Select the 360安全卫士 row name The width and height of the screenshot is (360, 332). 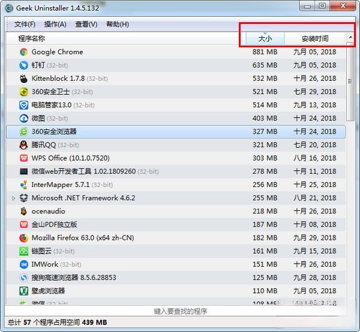[62, 92]
